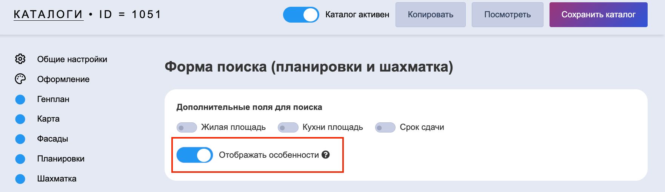Screen dimensions: 665x192
Task: Click the blue circle icon next to Генплан
Action: point(20,99)
